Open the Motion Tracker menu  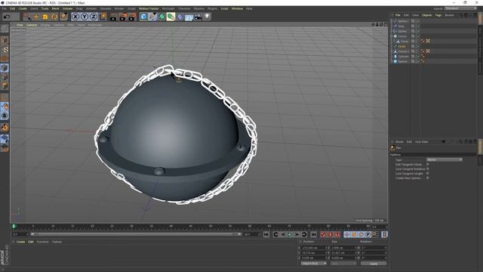point(149,8)
